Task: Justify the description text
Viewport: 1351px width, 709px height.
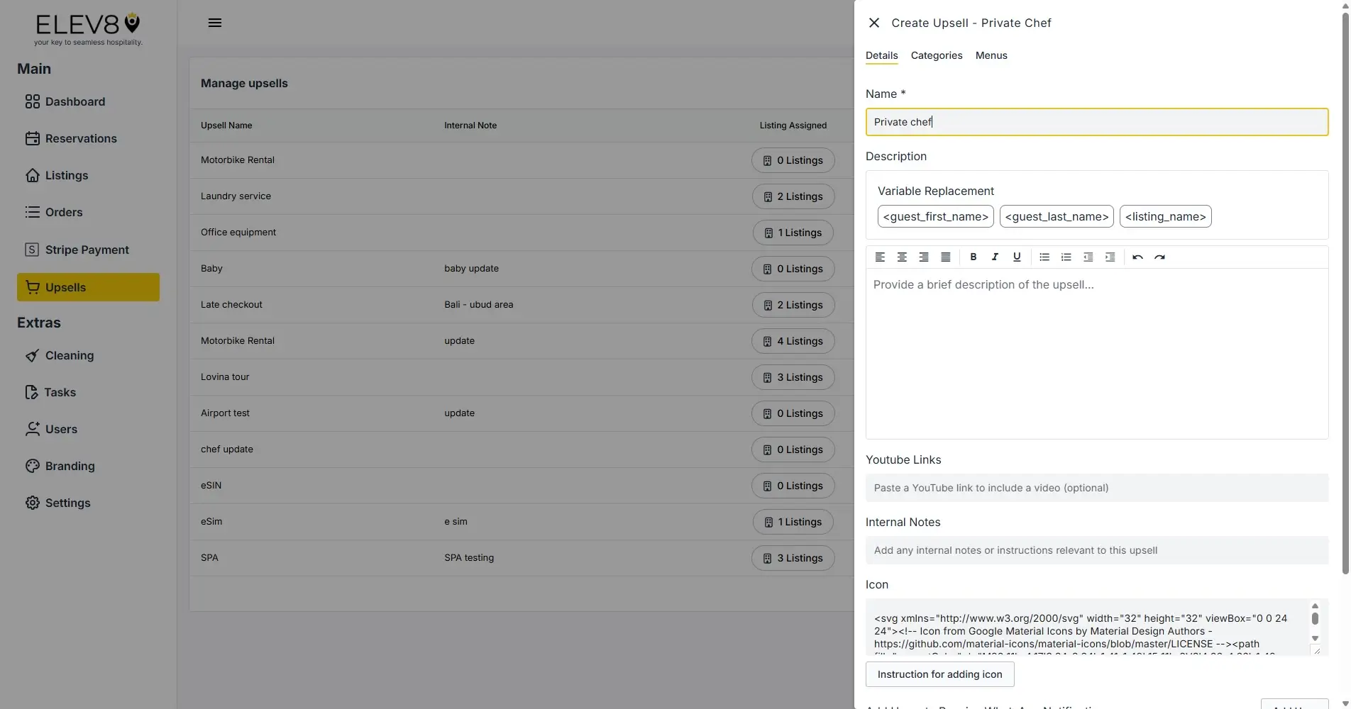Action: click(x=945, y=257)
